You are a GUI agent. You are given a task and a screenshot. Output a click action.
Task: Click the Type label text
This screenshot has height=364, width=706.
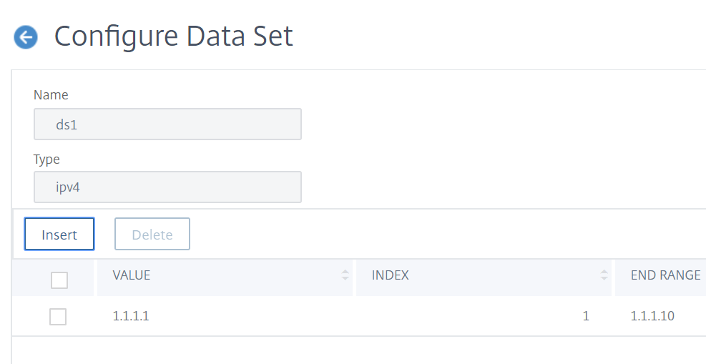(x=46, y=159)
